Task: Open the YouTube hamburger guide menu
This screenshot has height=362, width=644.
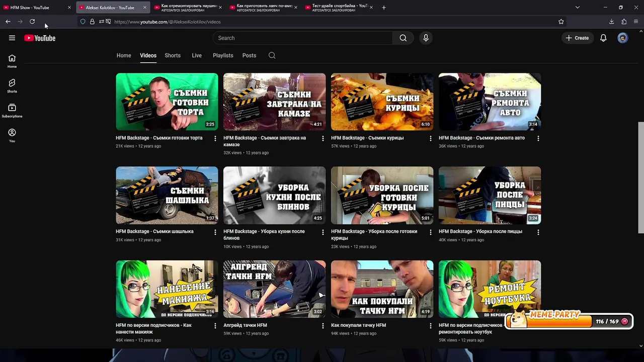Action: click(12, 38)
